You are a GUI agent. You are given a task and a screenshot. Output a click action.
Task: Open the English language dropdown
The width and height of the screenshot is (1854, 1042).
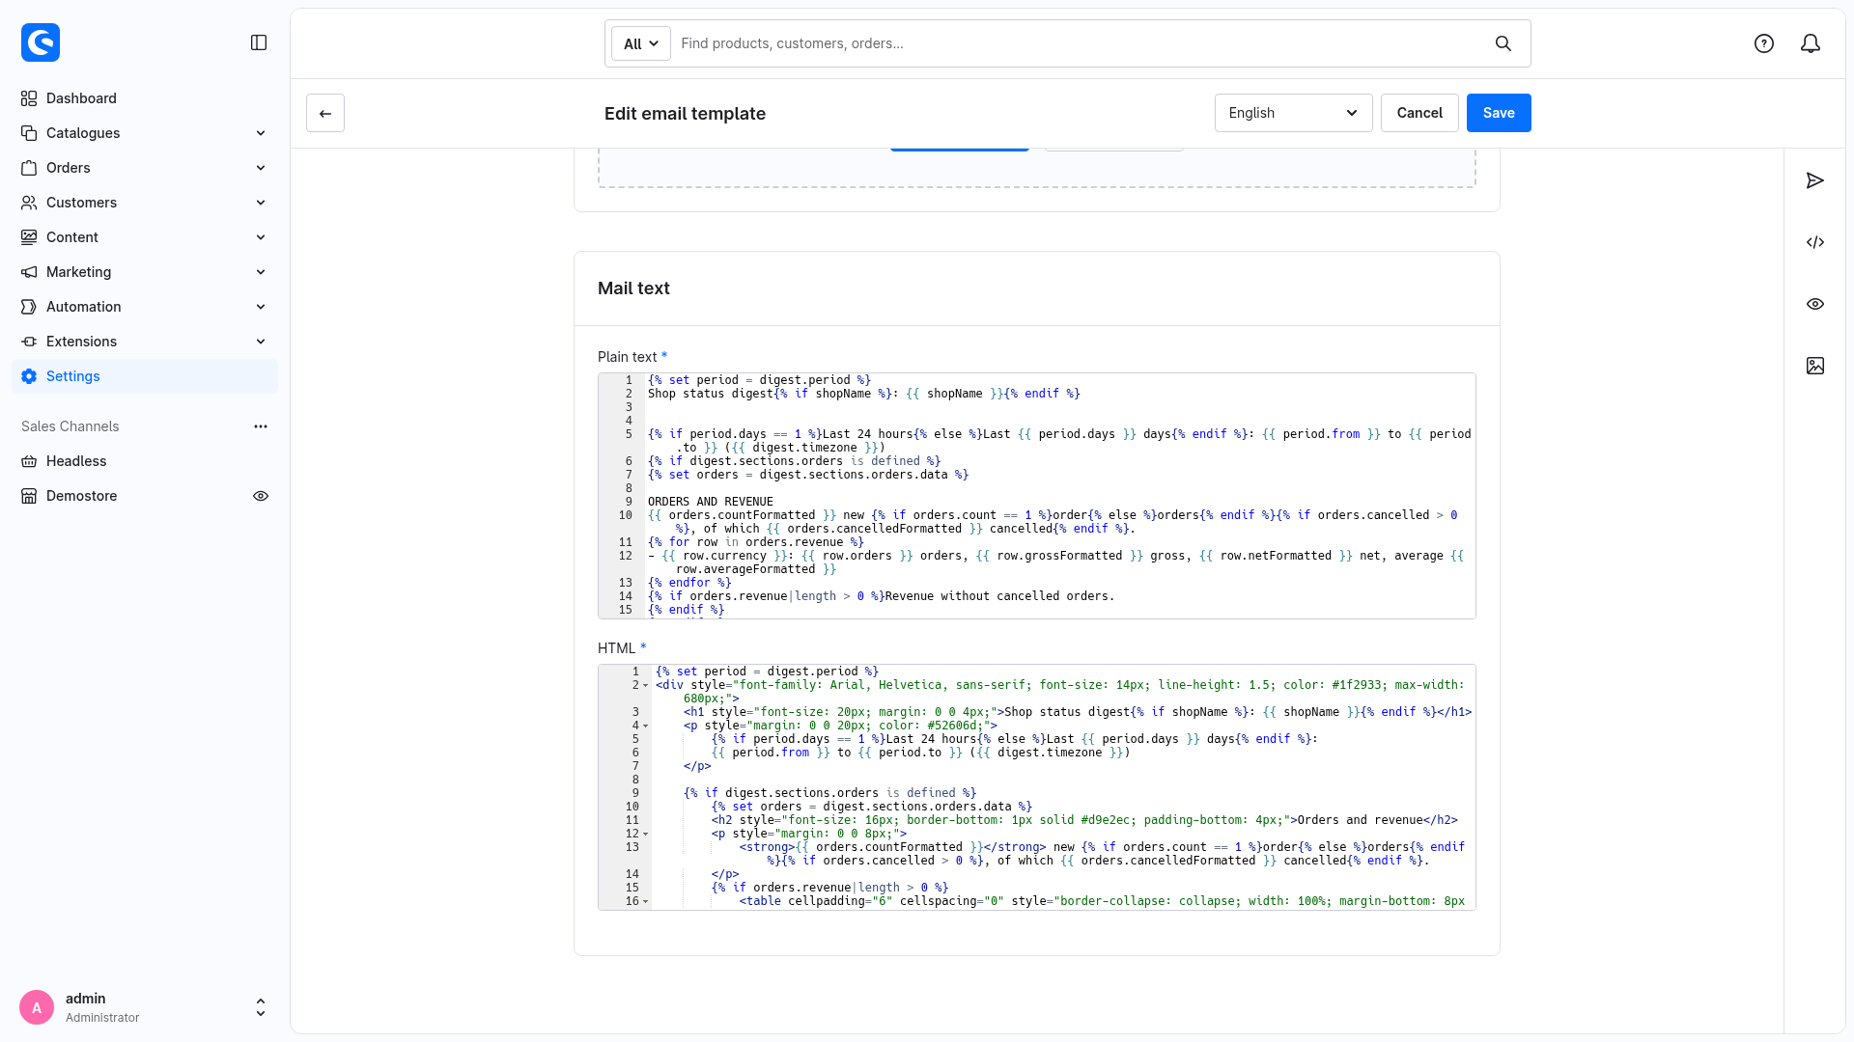coord(1293,113)
